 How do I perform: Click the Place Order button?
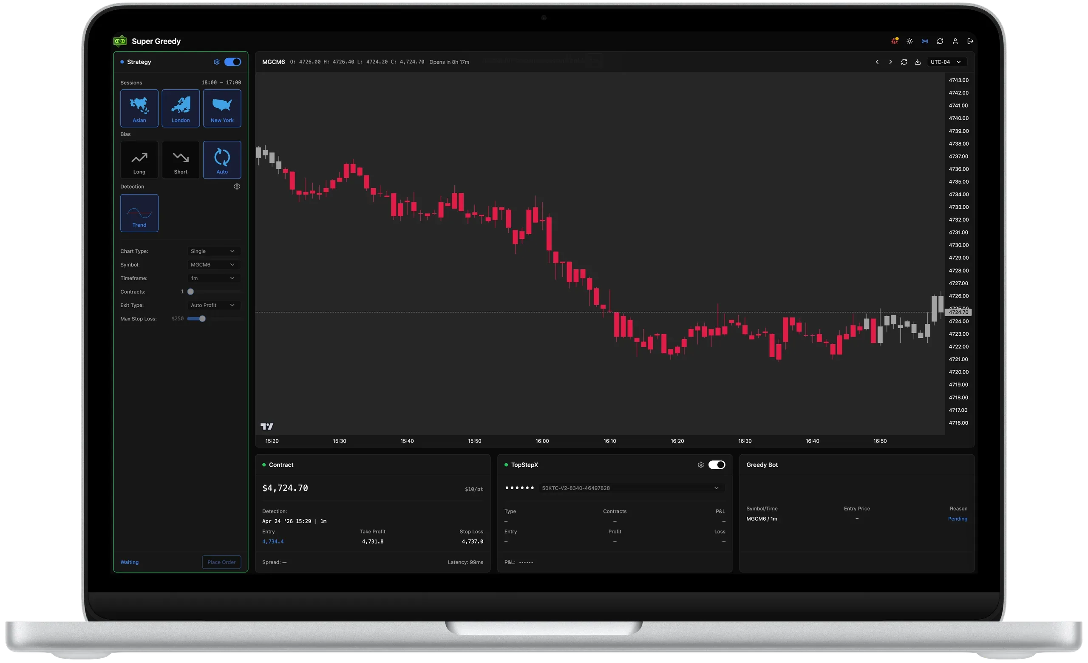[x=221, y=562]
